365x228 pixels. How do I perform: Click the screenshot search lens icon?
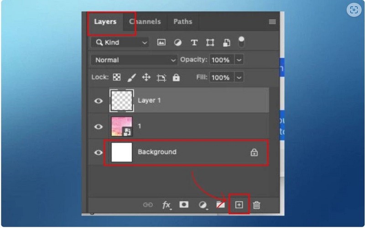click(x=354, y=10)
